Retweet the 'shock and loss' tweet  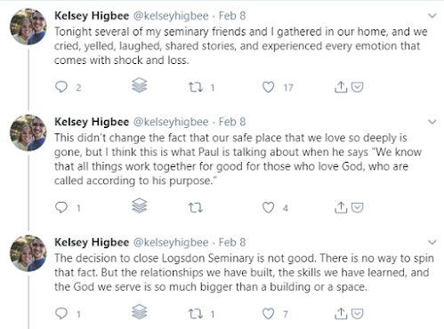coord(196,87)
